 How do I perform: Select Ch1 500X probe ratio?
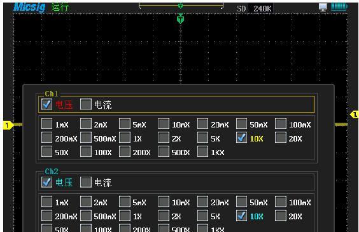pos(164,151)
